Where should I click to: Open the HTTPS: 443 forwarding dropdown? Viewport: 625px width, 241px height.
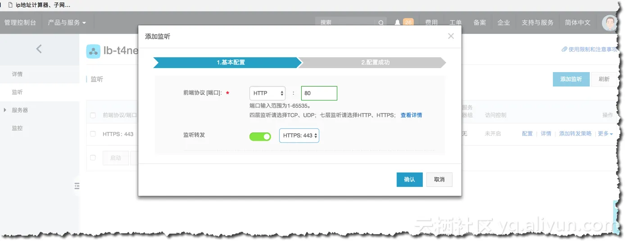pyautogui.click(x=299, y=136)
